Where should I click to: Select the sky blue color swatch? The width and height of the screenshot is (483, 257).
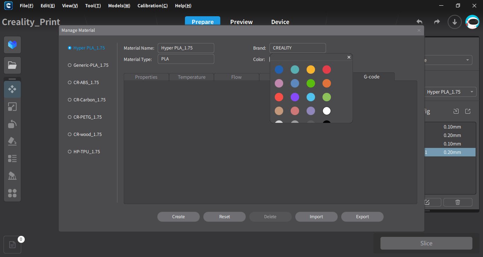coord(311,97)
